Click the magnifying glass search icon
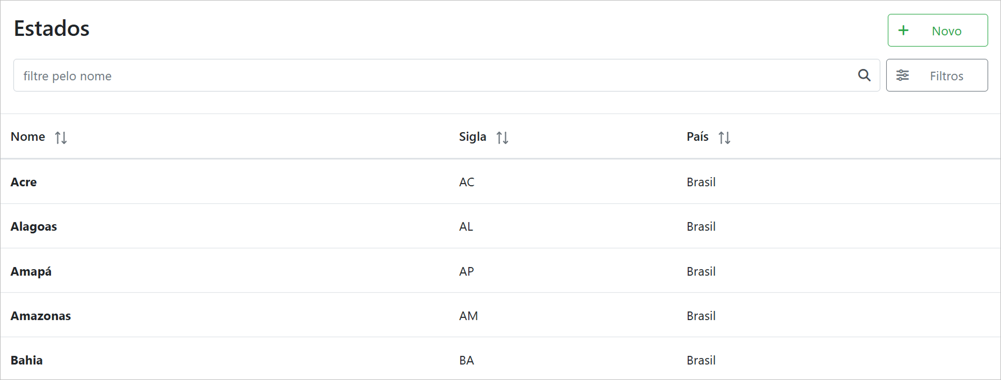This screenshot has height=380, width=1001. click(864, 75)
